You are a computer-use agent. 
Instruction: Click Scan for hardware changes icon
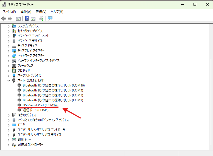coord(50,18)
